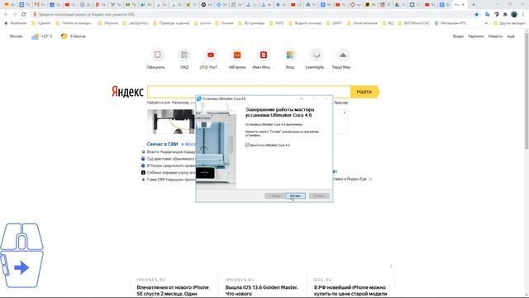Open the Официаль... shortcut tile
Screen dimensions: 529x298
[x=157, y=59]
